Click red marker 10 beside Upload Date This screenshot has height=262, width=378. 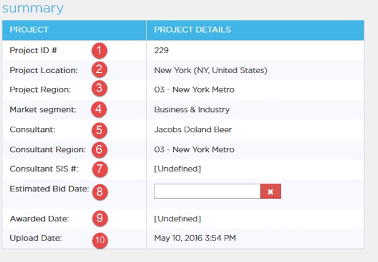pyautogui.click(x=100, y=240)
